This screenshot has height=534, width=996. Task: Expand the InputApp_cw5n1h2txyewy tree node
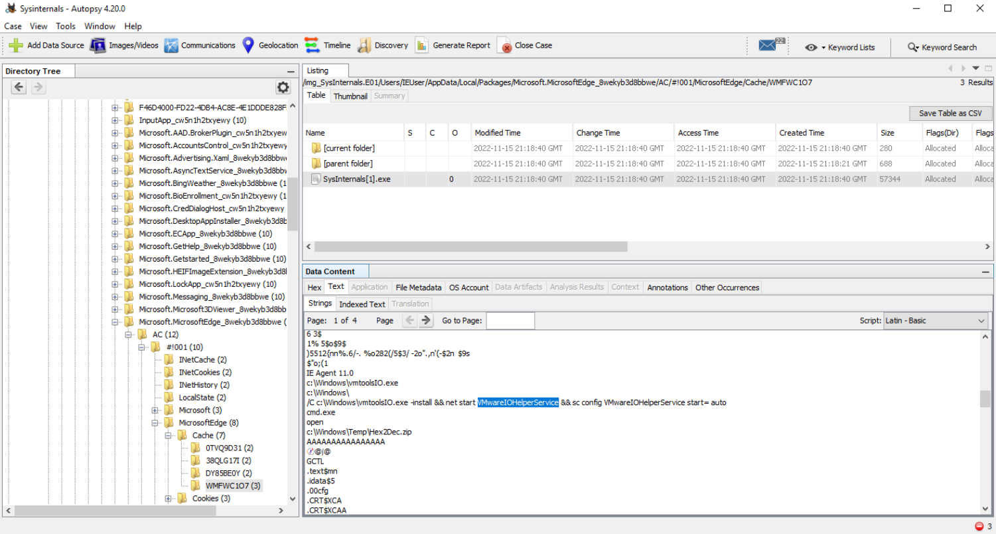[x=115, y=120]
